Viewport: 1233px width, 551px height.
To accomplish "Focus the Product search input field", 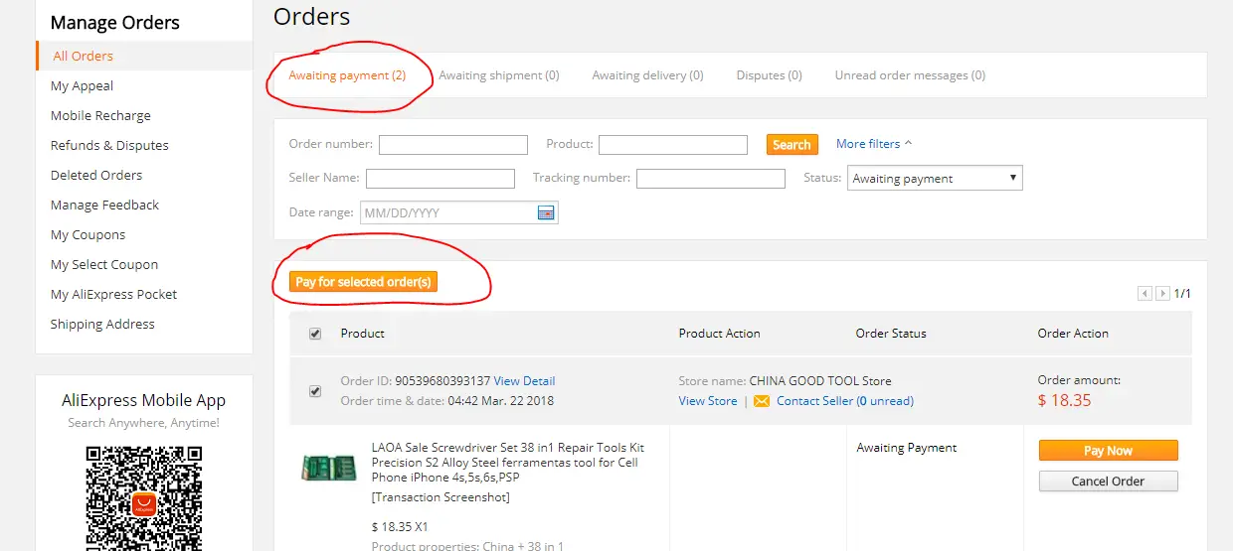I will pyautogui.click(x=673, y=145).
